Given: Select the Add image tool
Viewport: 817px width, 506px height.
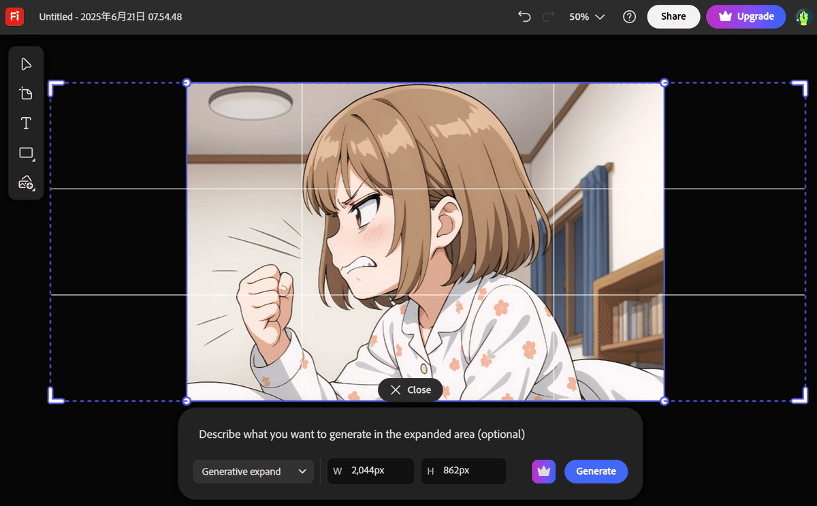Looking at the screenshot, I should 26,183.
